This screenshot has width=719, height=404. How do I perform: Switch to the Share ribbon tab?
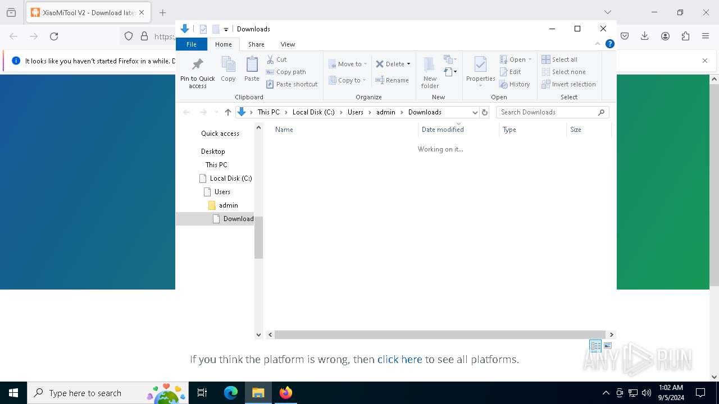point(256,44)
